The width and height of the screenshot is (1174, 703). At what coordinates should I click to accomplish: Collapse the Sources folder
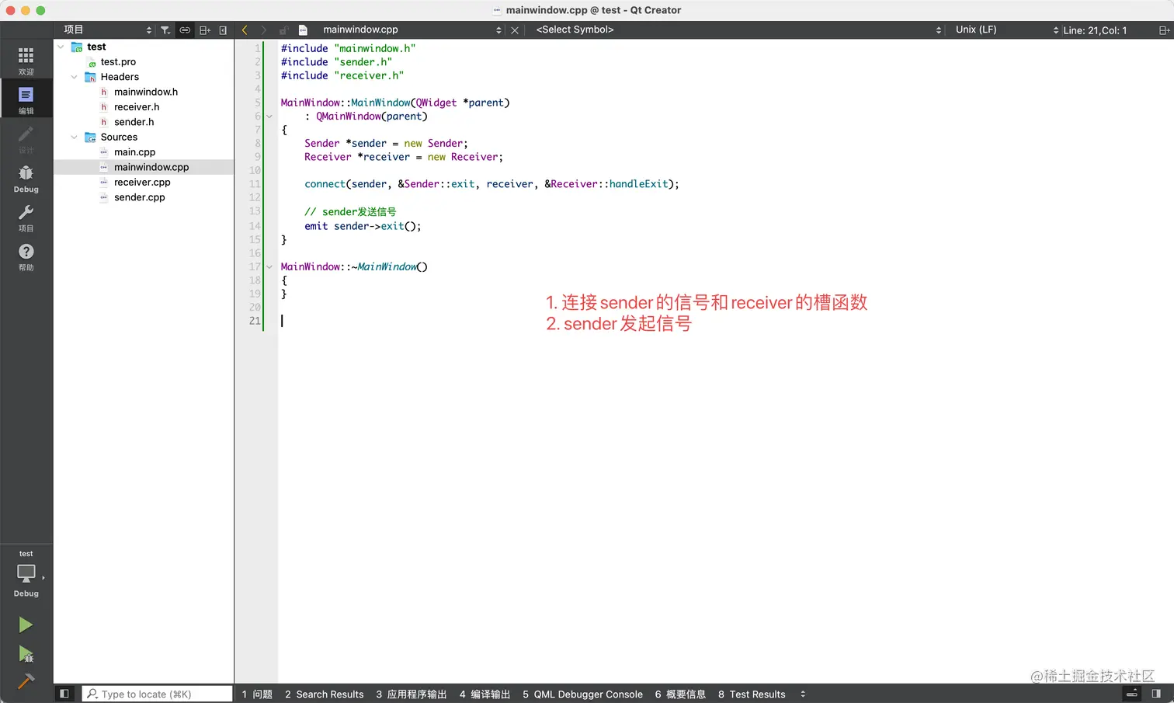coord(75,137)
